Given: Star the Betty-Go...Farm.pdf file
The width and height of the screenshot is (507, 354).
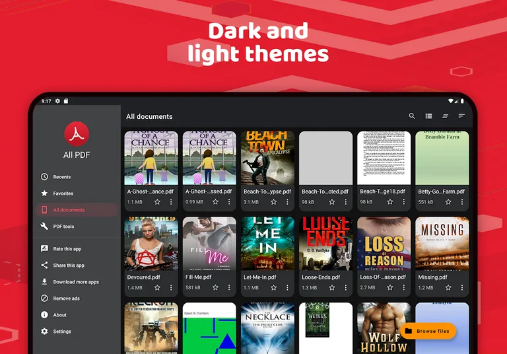Looking at the screenshot, I should click(448, 202).
